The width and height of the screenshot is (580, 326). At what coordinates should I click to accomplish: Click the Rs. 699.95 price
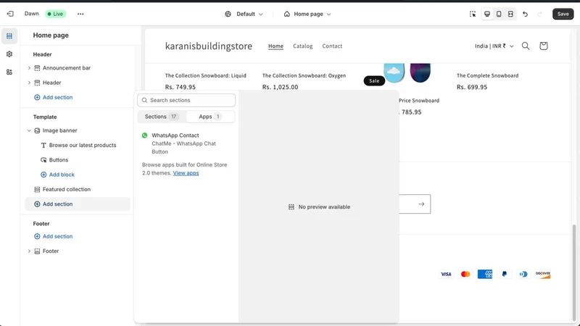[x=472, y=87]
